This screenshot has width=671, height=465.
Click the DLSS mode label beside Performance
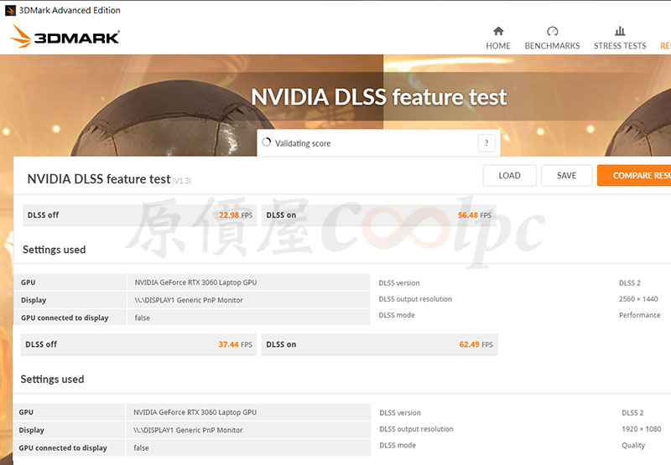point(397,315)
